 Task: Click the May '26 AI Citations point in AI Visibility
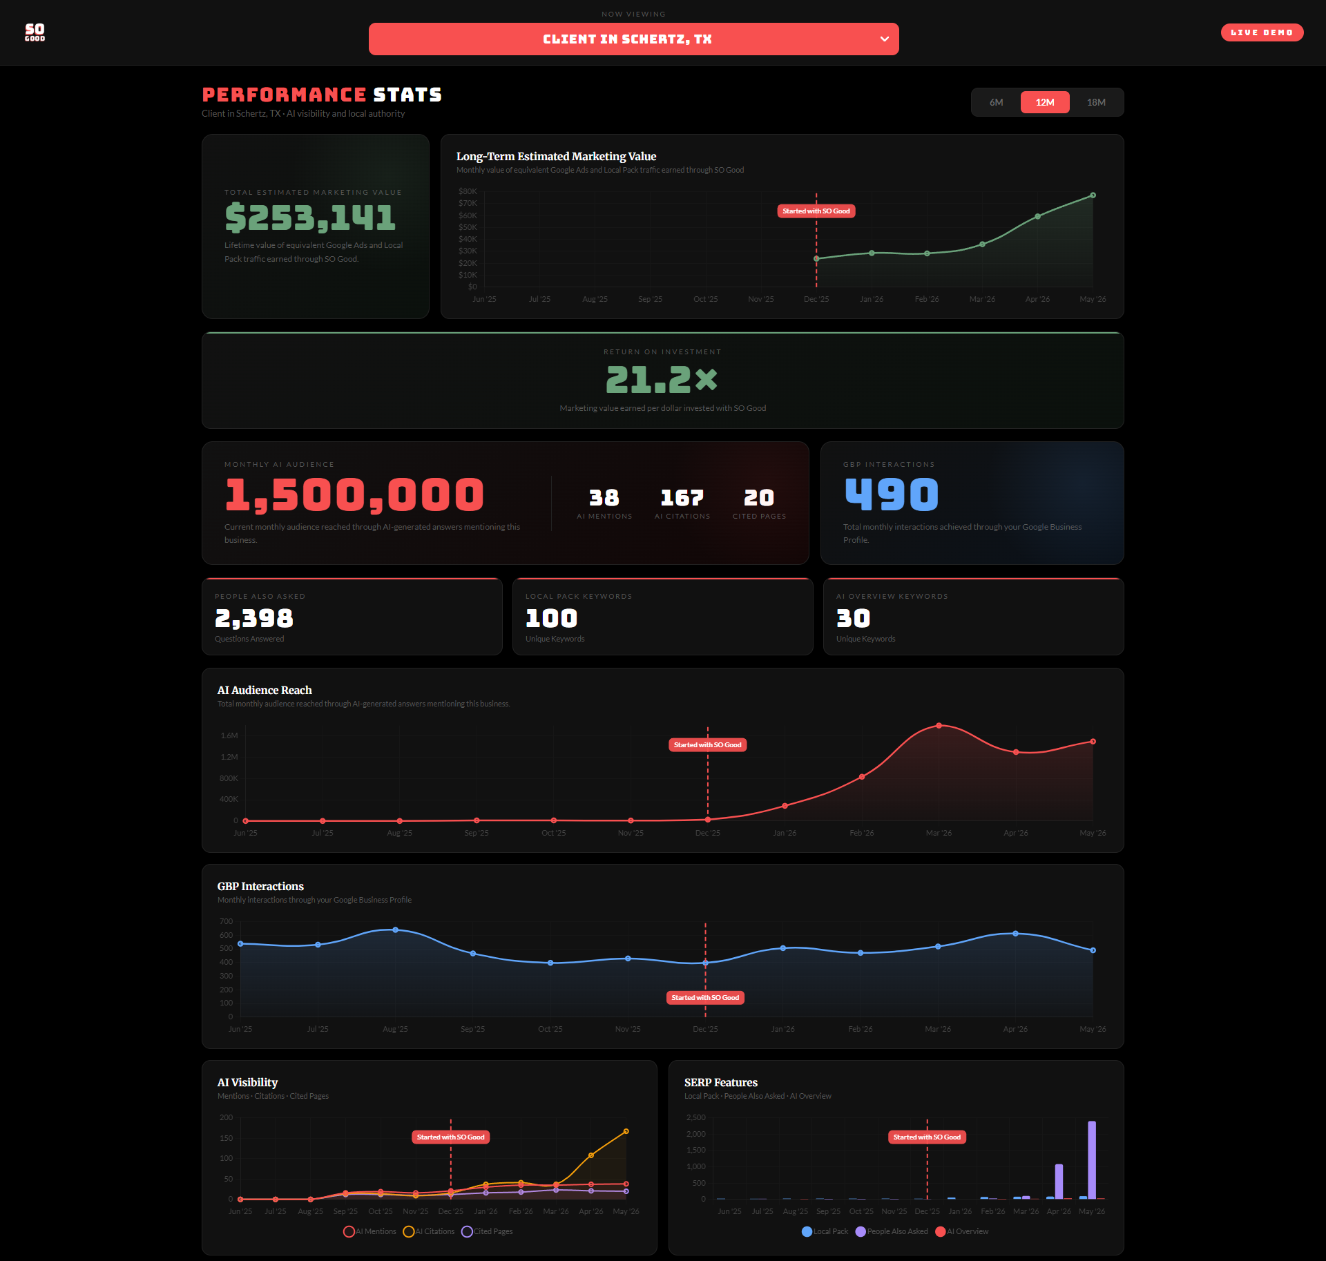[x=626, y=1132]
